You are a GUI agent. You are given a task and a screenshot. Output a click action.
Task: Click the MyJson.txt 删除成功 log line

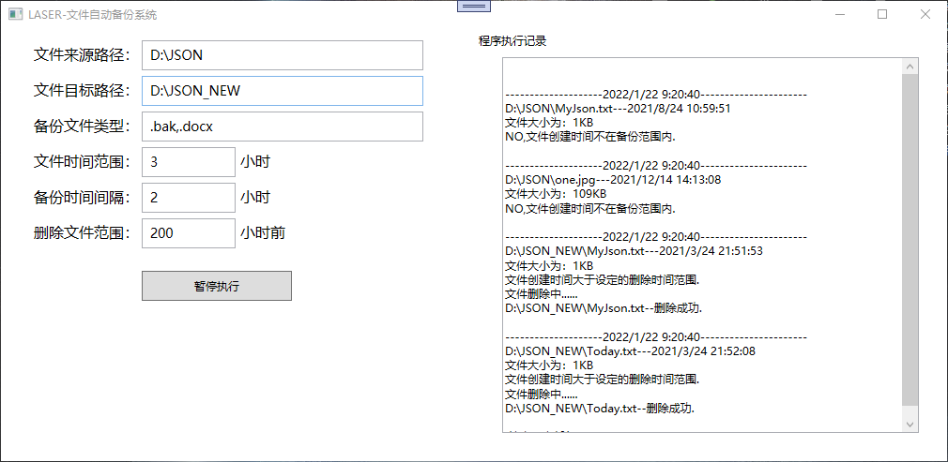604,307
